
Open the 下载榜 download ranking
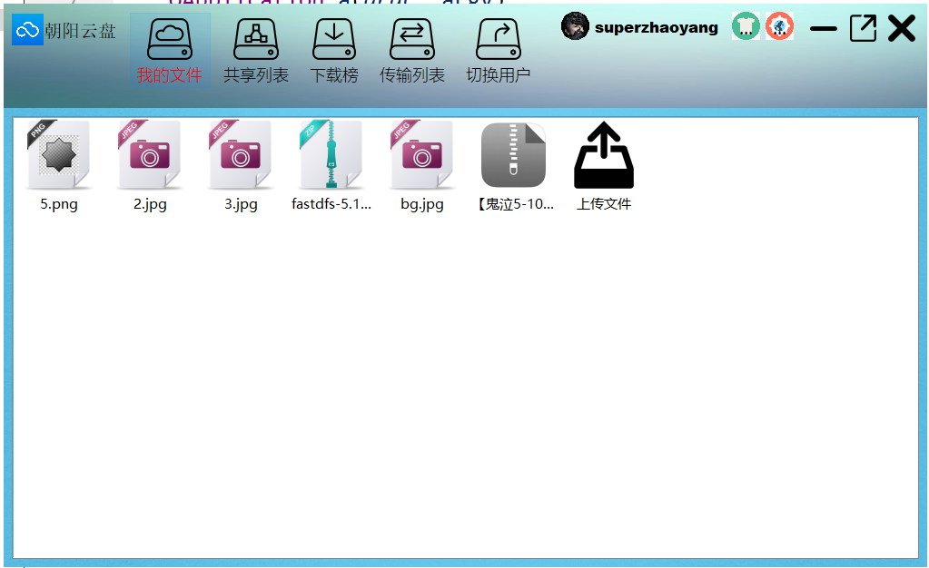tap(334, 51)
